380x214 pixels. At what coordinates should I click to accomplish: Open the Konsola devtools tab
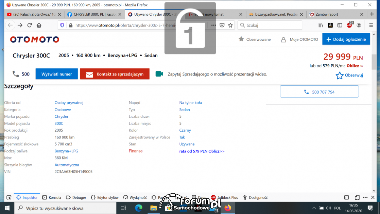(x=52, y=198)
